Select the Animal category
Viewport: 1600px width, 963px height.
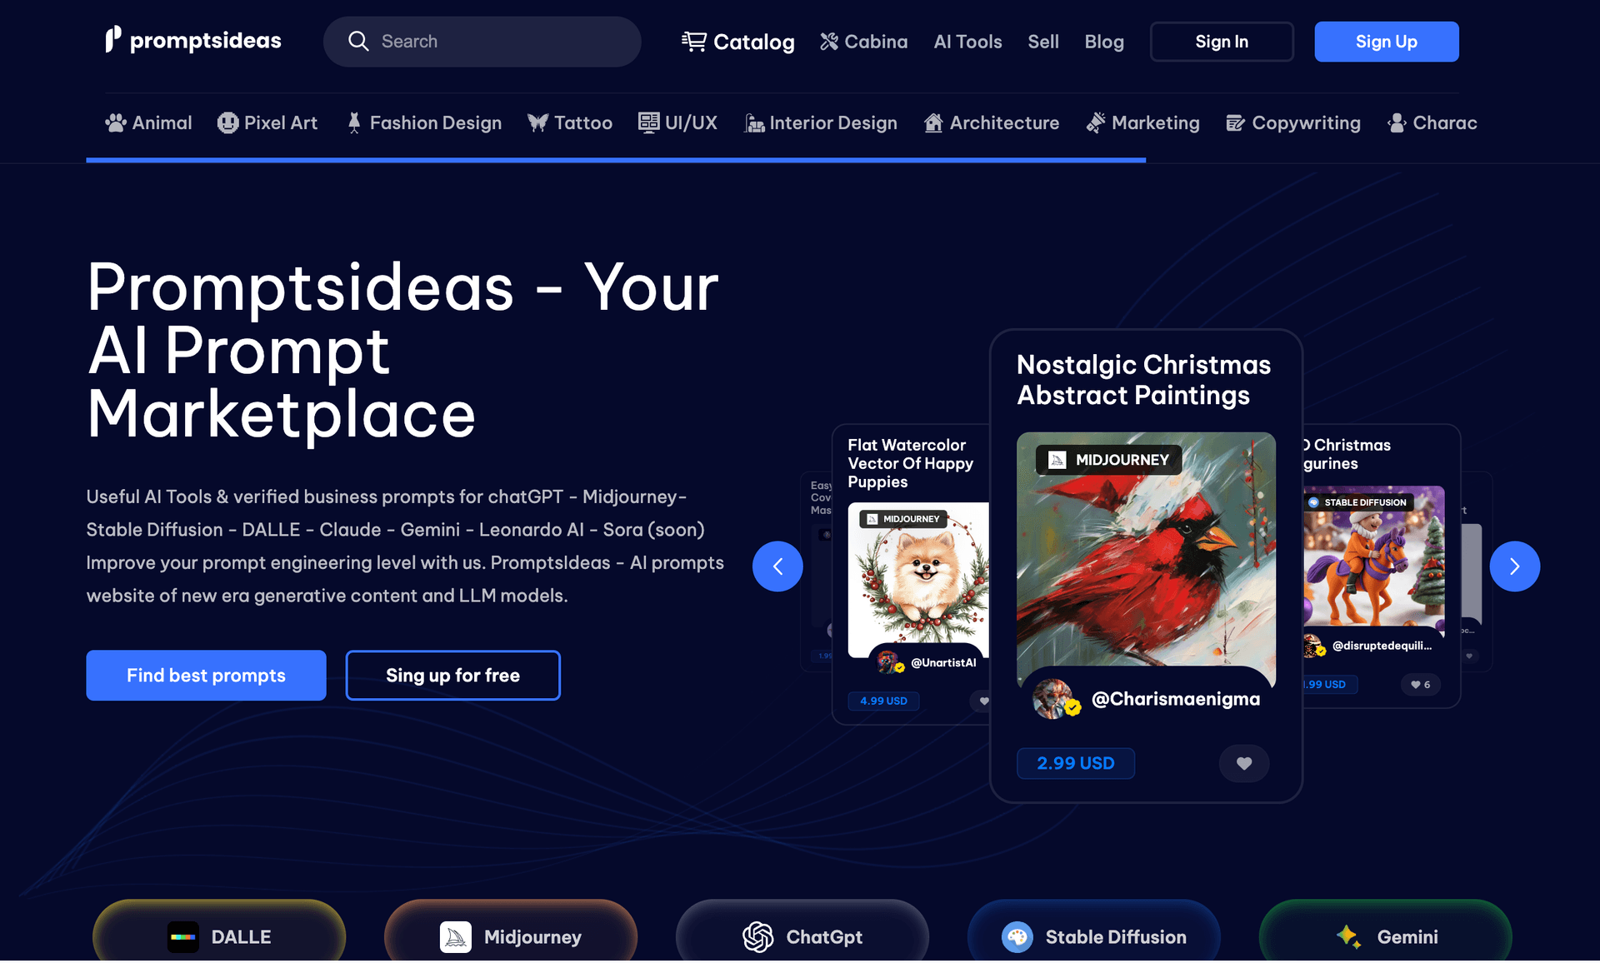click(148, 122)
